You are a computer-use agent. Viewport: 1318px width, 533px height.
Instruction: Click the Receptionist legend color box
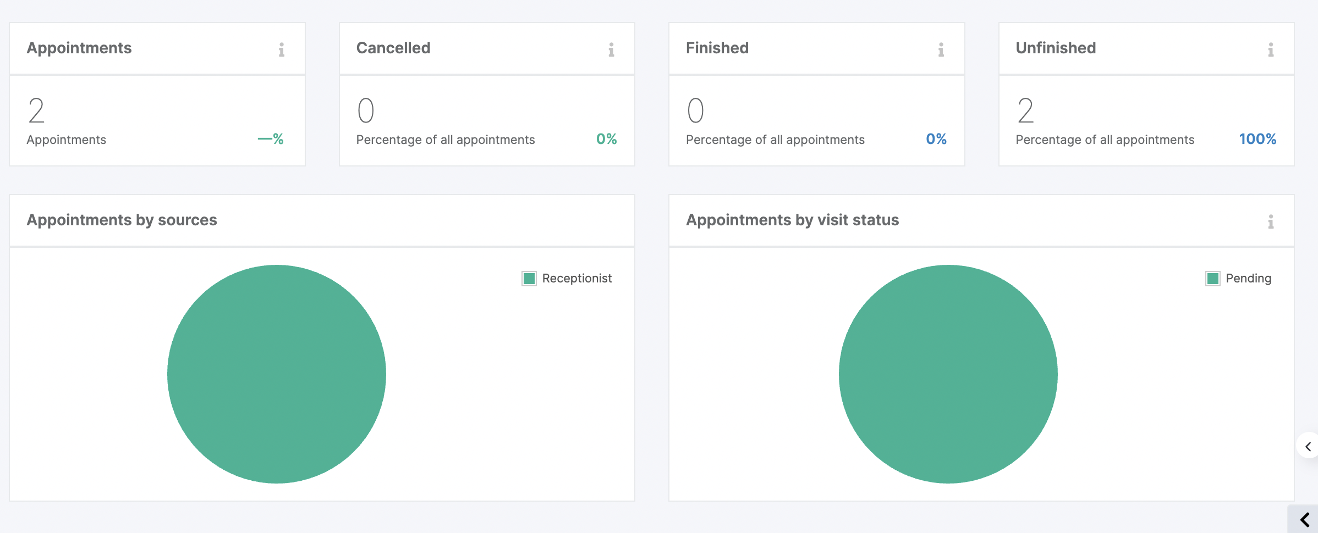(529, 279)
